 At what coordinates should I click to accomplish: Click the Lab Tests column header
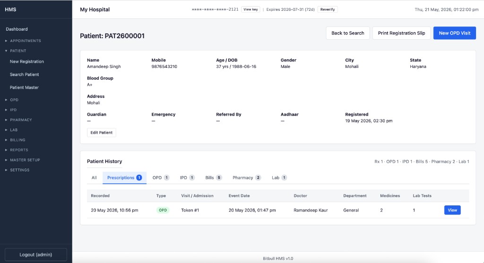coord(422,196)
